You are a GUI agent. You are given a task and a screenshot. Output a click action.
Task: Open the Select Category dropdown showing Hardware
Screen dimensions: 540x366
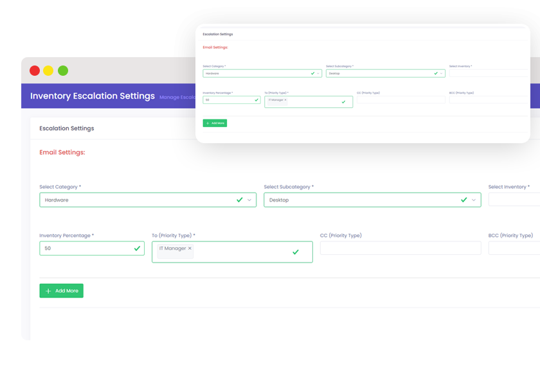[x=148, y=200]
